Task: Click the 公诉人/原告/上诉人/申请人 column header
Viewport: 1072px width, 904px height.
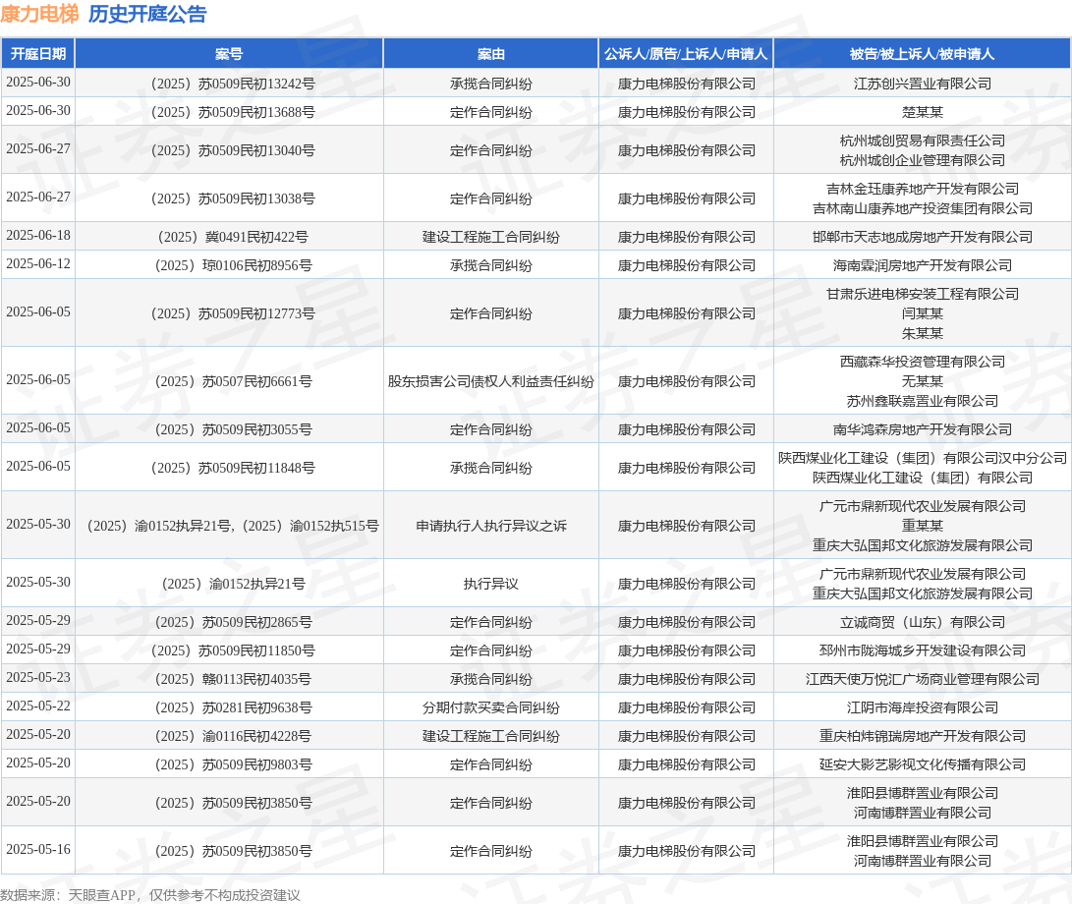Action: [x=686, y=54]
